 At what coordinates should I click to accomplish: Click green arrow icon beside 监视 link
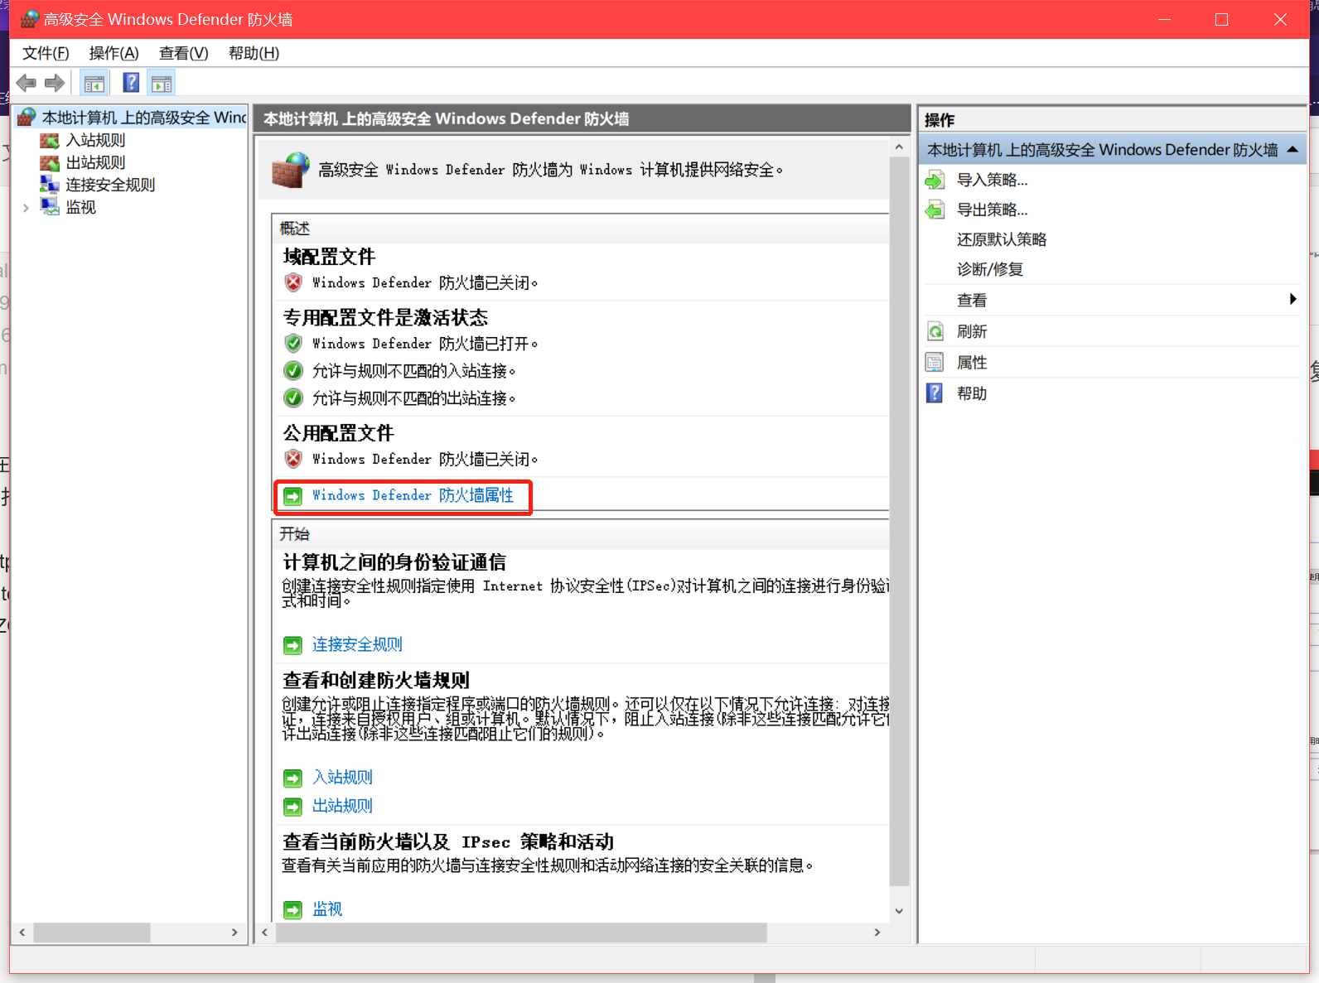[x=292, y=910]
